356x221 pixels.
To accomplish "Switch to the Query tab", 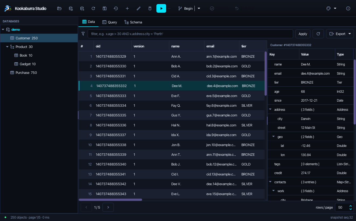I will (x=109, y=22).
